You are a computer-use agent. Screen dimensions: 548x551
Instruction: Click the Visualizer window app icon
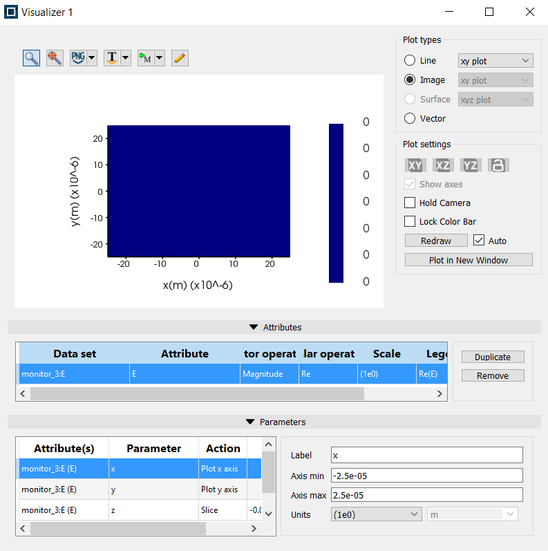pyautogui.click(x=11, y=12)
